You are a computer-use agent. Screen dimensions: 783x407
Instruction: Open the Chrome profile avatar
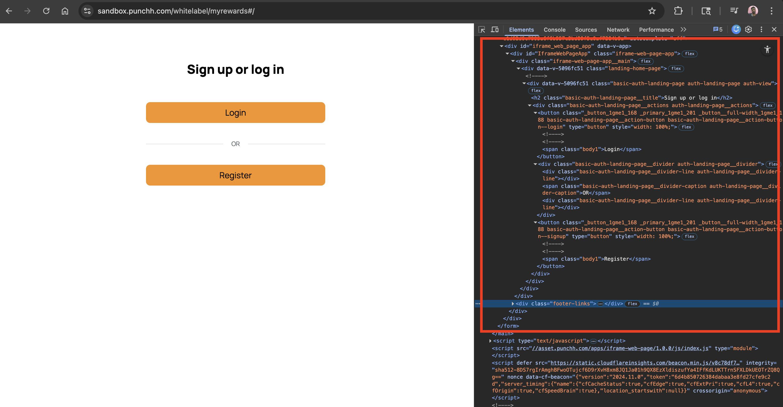point(753,11)
